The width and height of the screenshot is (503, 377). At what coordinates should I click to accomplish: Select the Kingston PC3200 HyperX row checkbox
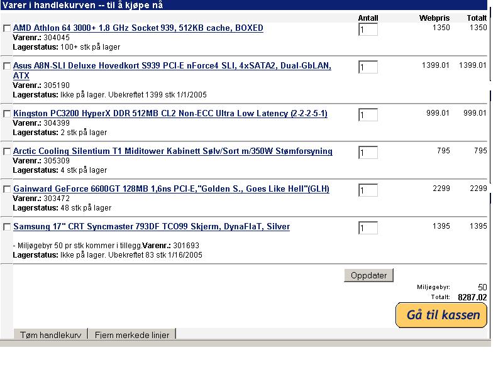pos(7,114)
